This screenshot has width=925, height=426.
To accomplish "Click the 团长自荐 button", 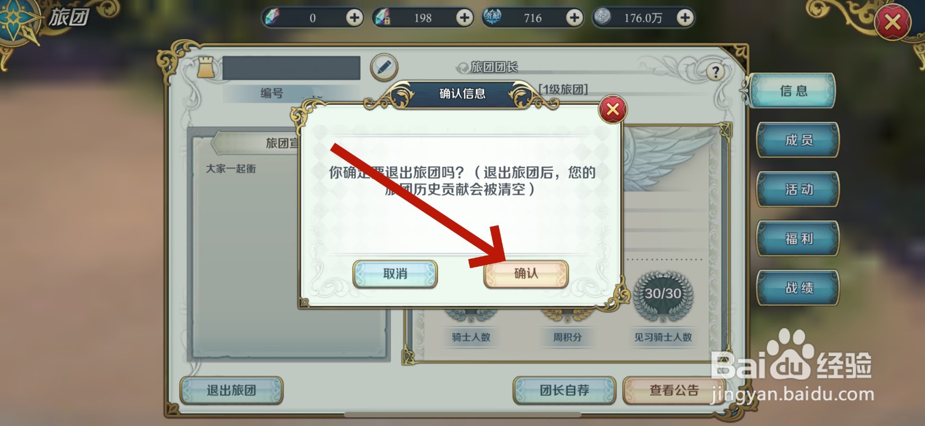I will point(564,391).
